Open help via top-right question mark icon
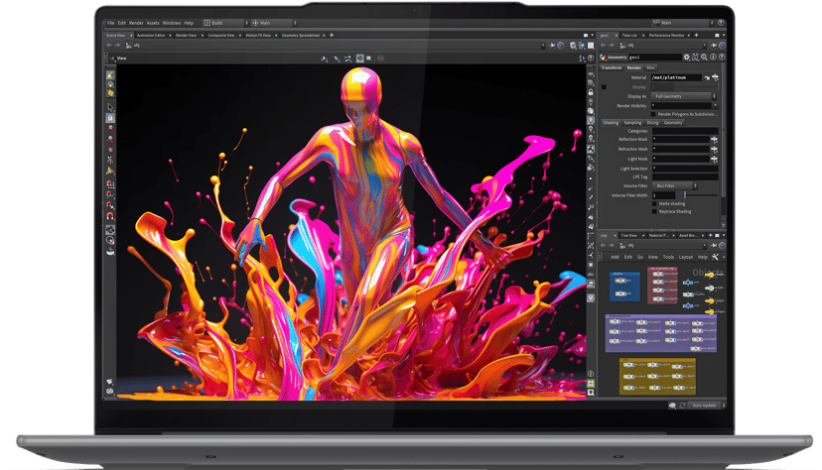Image resolution: width=822 pixels, height=470 pixels. pyautogui.click(x=721, y=23)
